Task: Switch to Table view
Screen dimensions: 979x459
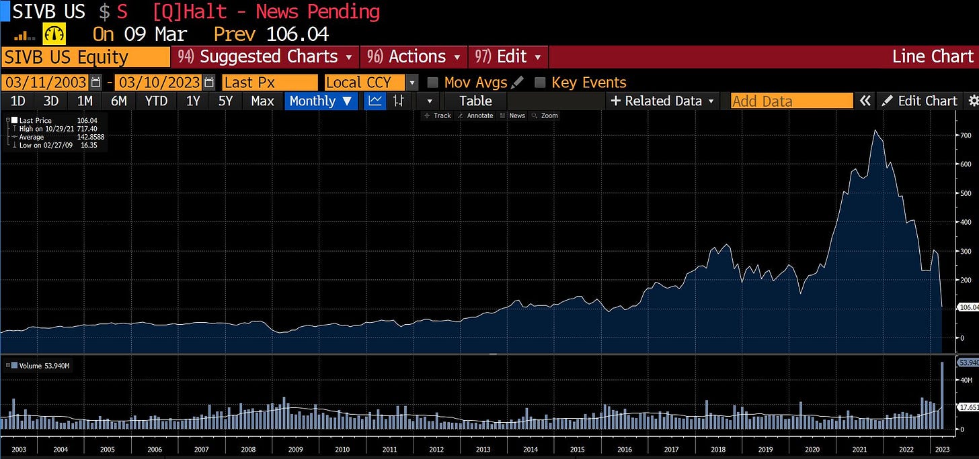Action: 475,101
